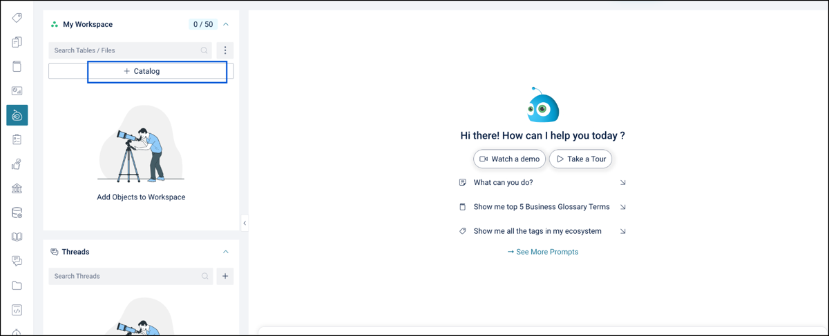829x336 pixels.
Task: Open the folder icon in sidebar
Action: tap(17, 286)
